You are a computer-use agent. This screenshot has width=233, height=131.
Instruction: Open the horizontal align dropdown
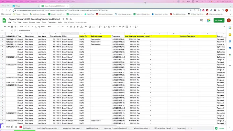100,27
